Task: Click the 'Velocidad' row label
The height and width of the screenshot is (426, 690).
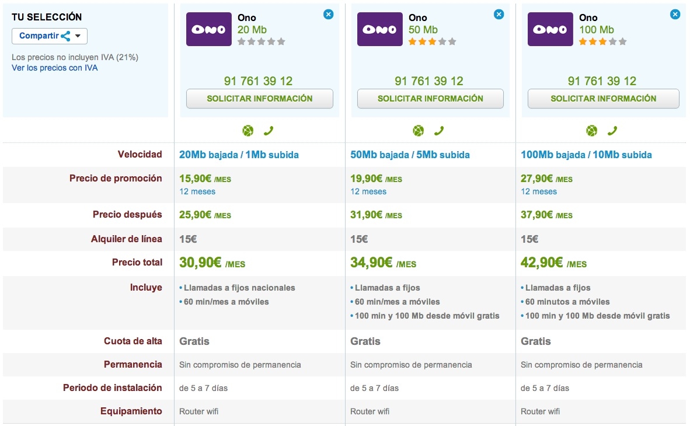Action: [140, 155]
